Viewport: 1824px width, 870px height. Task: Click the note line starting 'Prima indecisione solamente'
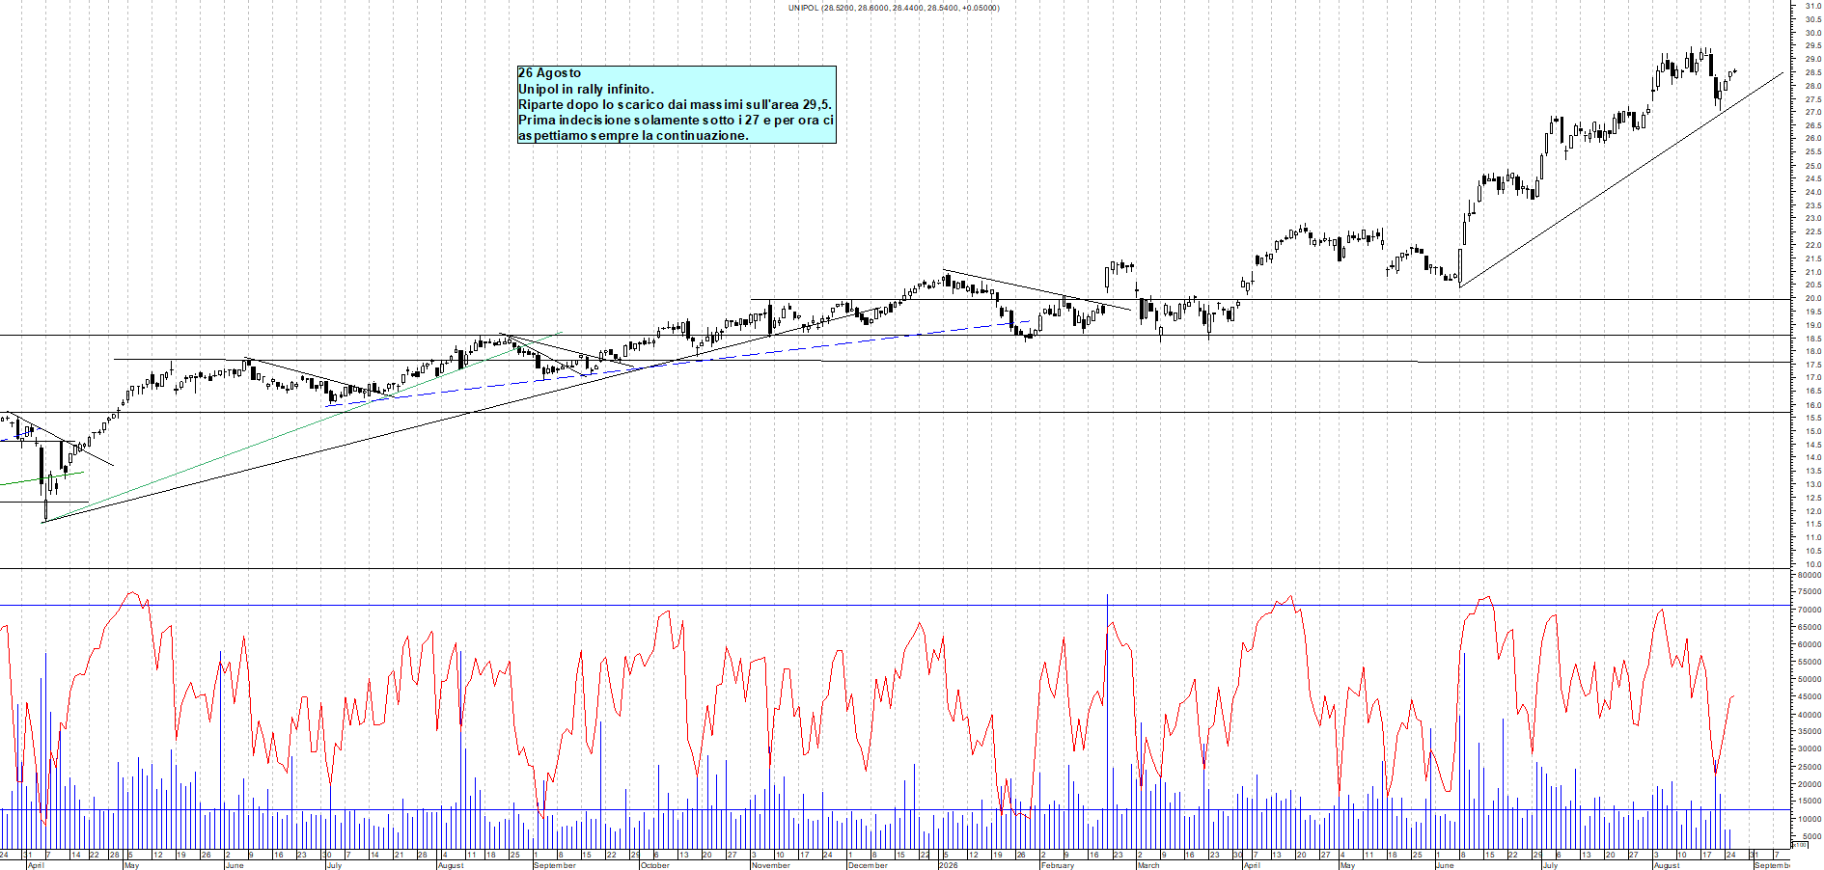(676, 120)
